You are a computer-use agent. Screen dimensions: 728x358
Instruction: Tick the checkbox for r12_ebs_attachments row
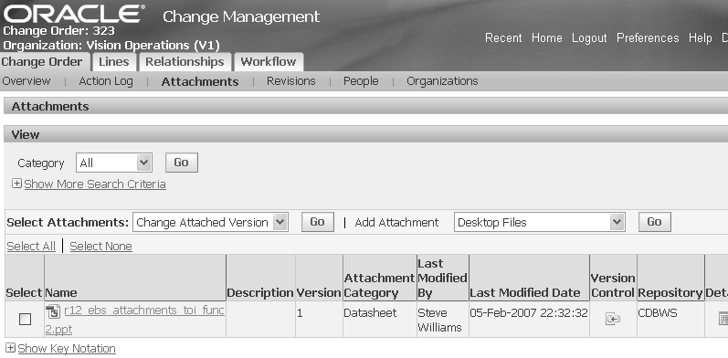tap(25, 319)
